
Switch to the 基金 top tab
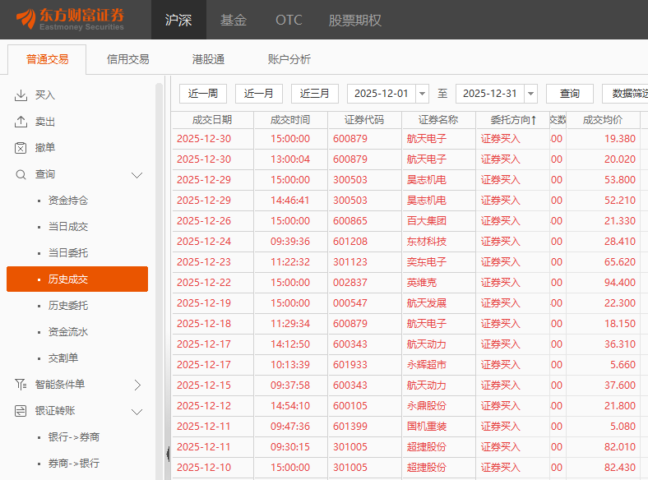pyautogui.click(x=233, y=20)
